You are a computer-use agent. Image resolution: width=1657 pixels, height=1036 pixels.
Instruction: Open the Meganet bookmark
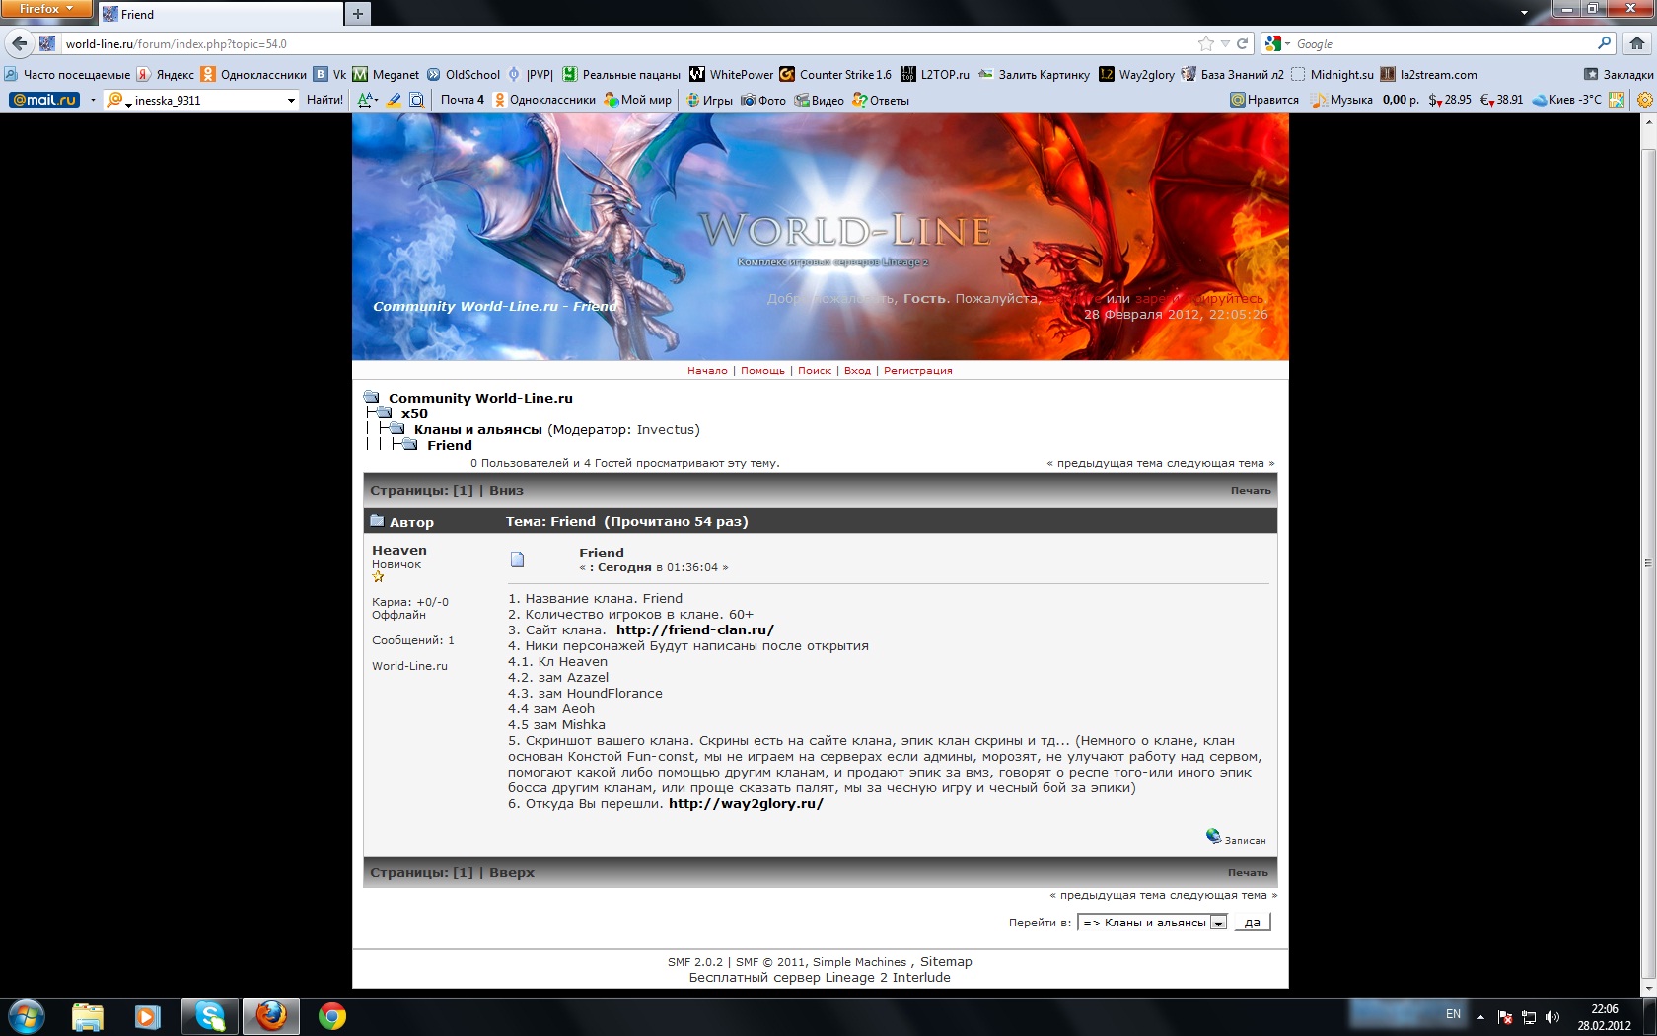[x=386, y=74]
